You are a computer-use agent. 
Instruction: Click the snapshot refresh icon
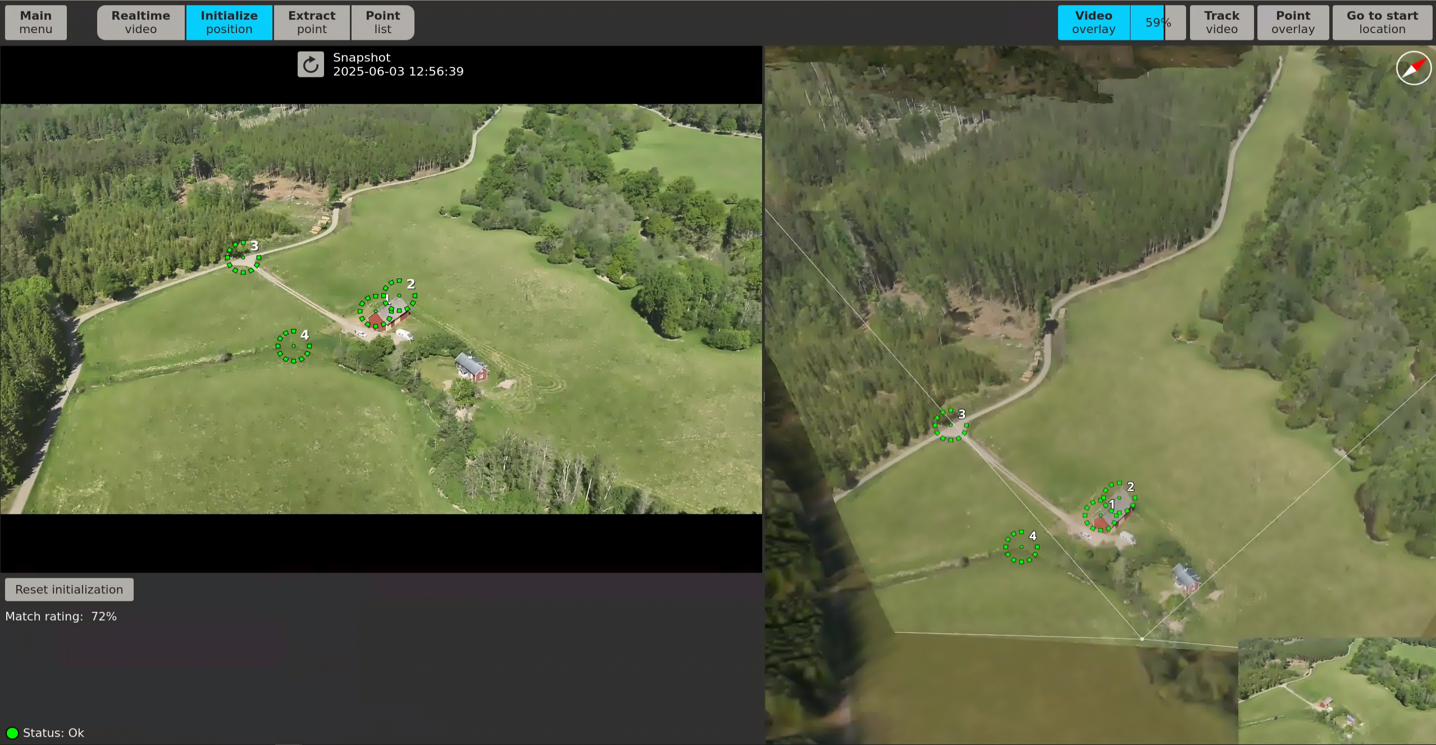tap(309, 63)
